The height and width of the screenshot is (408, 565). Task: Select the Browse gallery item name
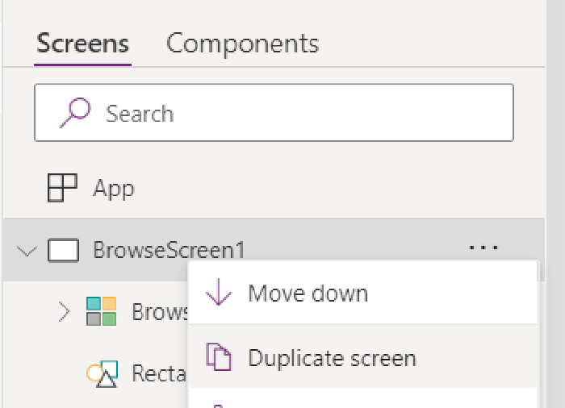click(x=159, y=312)
